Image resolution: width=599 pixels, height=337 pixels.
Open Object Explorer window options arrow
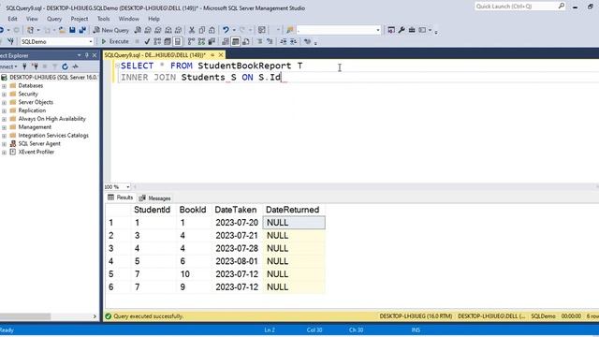(79, 55)
